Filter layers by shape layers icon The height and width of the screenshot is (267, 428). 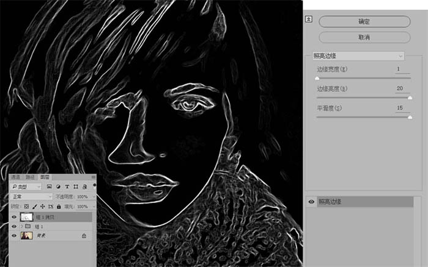pos(76,187)
